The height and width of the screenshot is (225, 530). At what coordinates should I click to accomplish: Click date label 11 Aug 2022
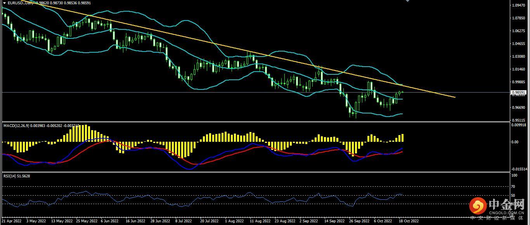(x=260, y=222)
